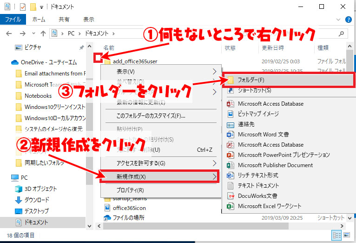
Task: Switch to the ホーム ribbon tab
Action: 39,20
